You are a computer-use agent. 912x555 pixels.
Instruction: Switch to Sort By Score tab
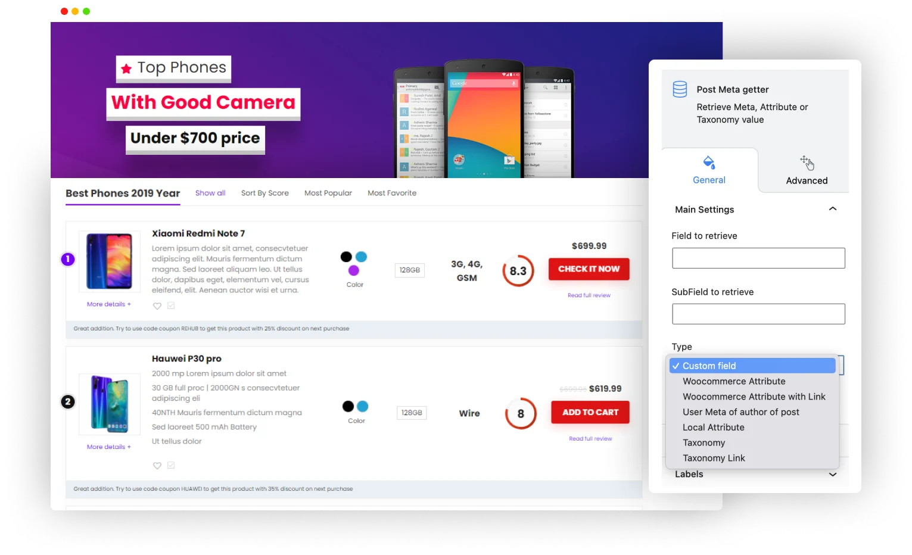(x=264, y=193)
